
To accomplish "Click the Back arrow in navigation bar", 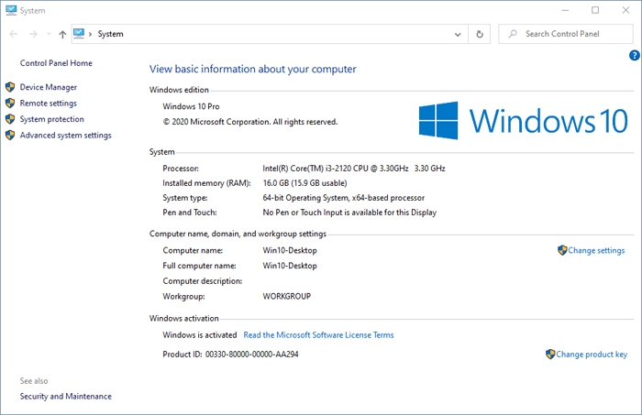I will pyautogui.click(x=13, y=34).
